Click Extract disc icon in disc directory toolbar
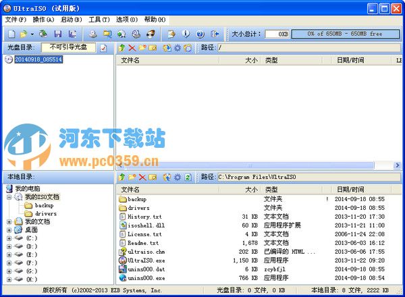The height and width of the screenshot is (297, 405). [x=167, y=48]
